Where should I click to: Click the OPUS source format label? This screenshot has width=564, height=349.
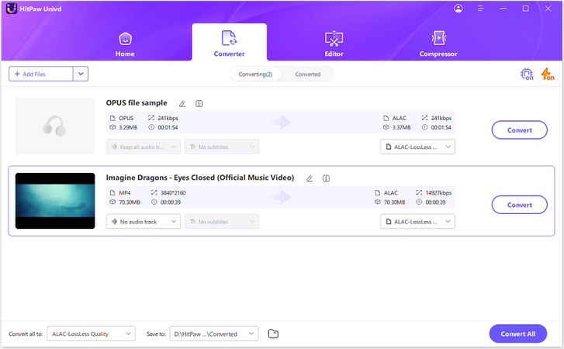coord(126,118)
